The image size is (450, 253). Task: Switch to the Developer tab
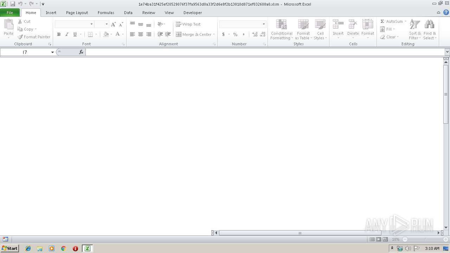[193, 13]
